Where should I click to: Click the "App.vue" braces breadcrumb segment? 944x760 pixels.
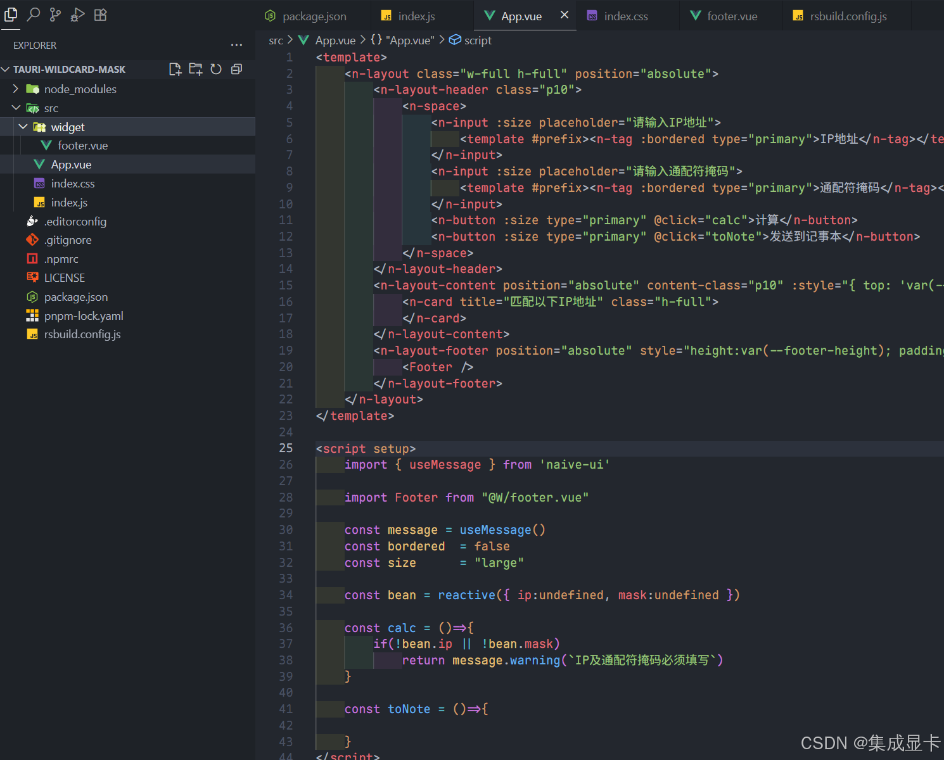click(x=402, y=40)
